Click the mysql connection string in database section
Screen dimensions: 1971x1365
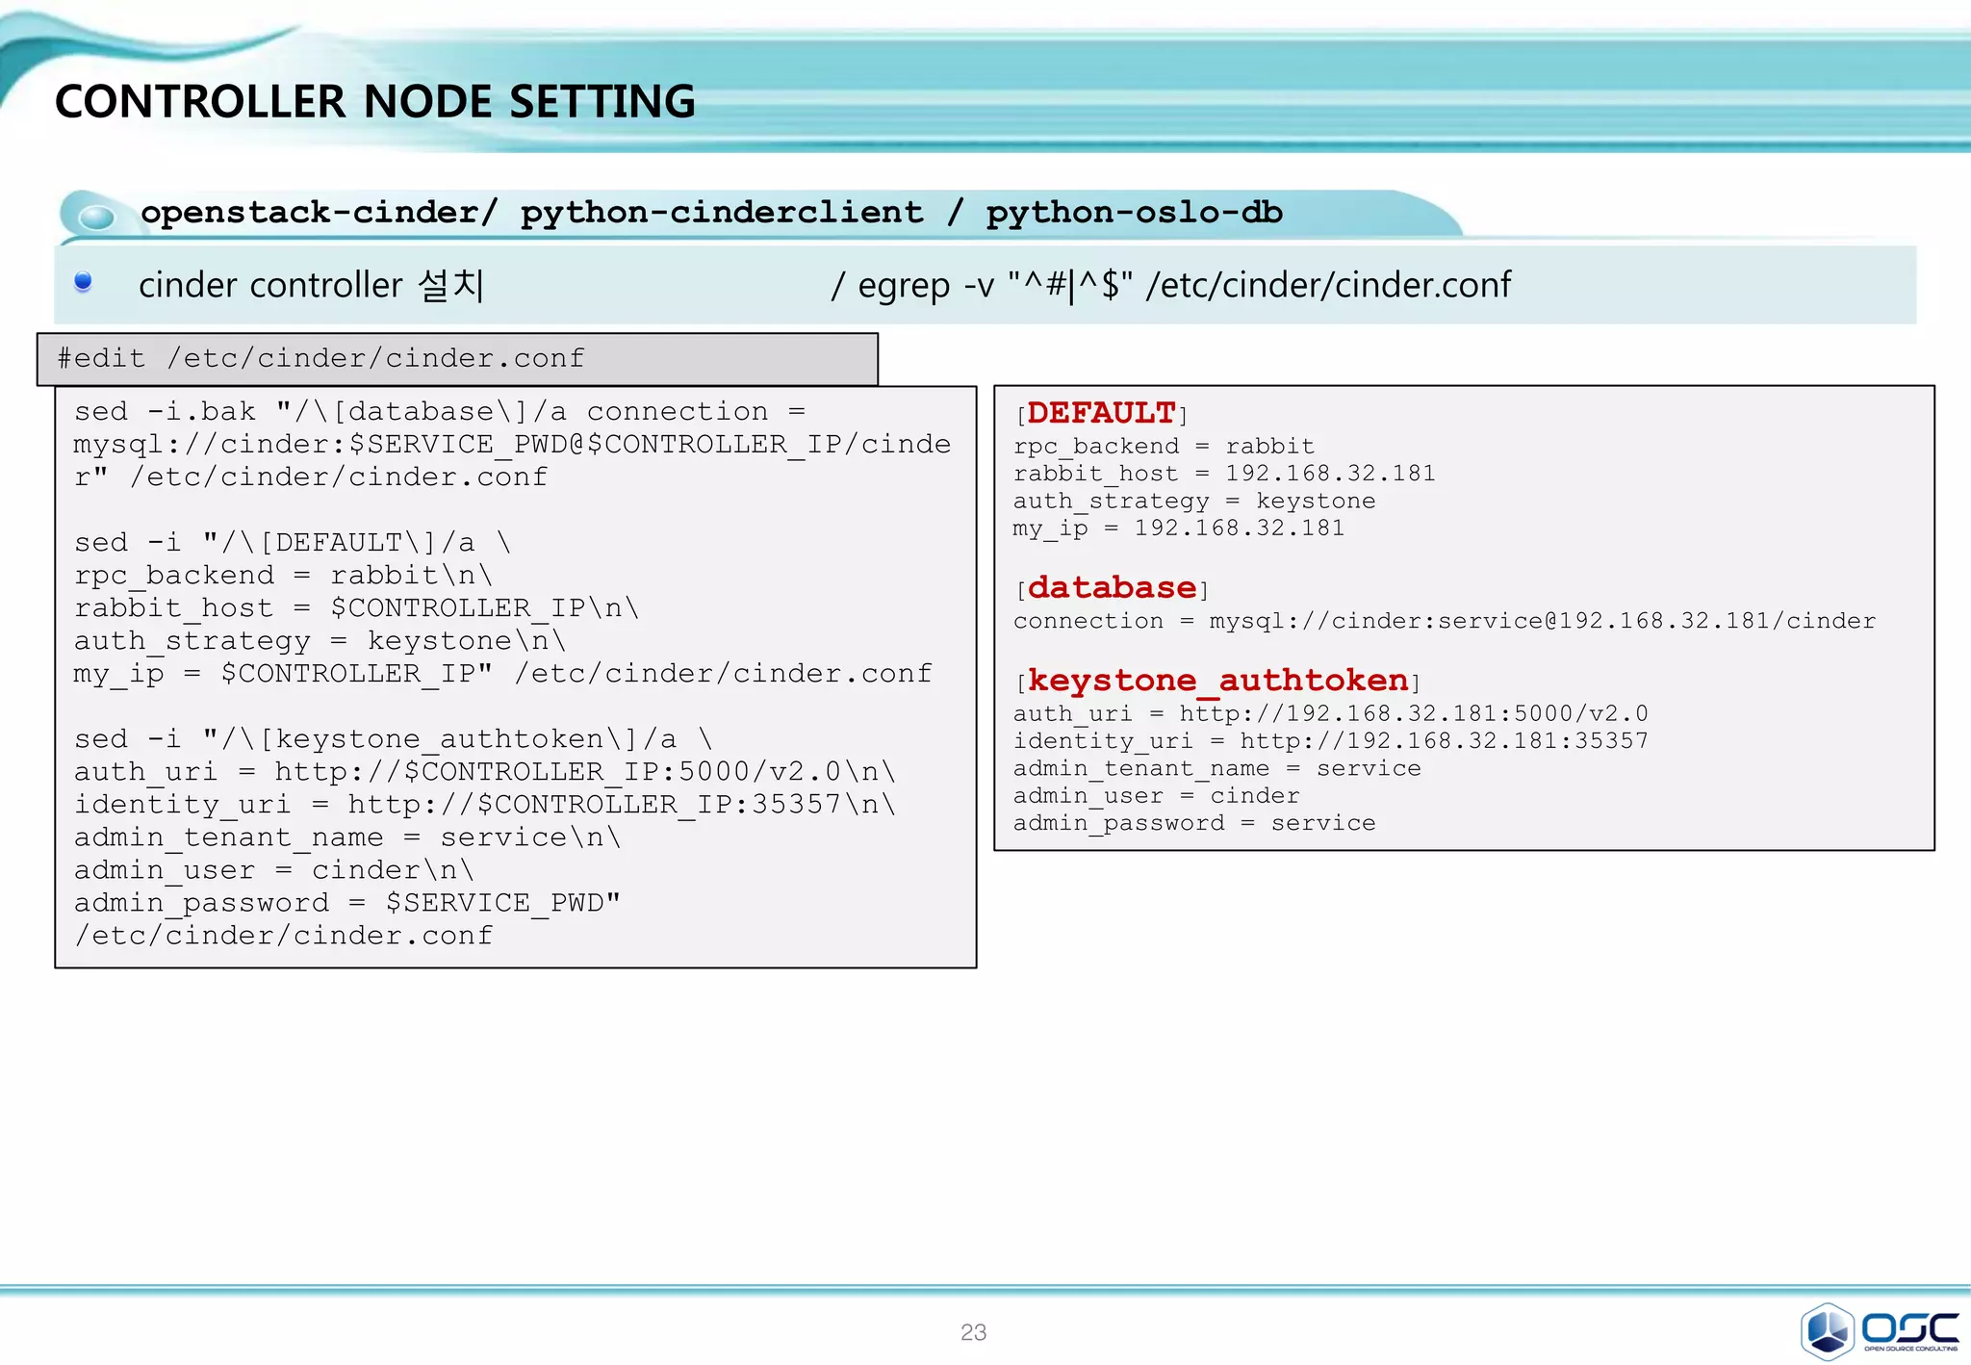coord(1542,621)
